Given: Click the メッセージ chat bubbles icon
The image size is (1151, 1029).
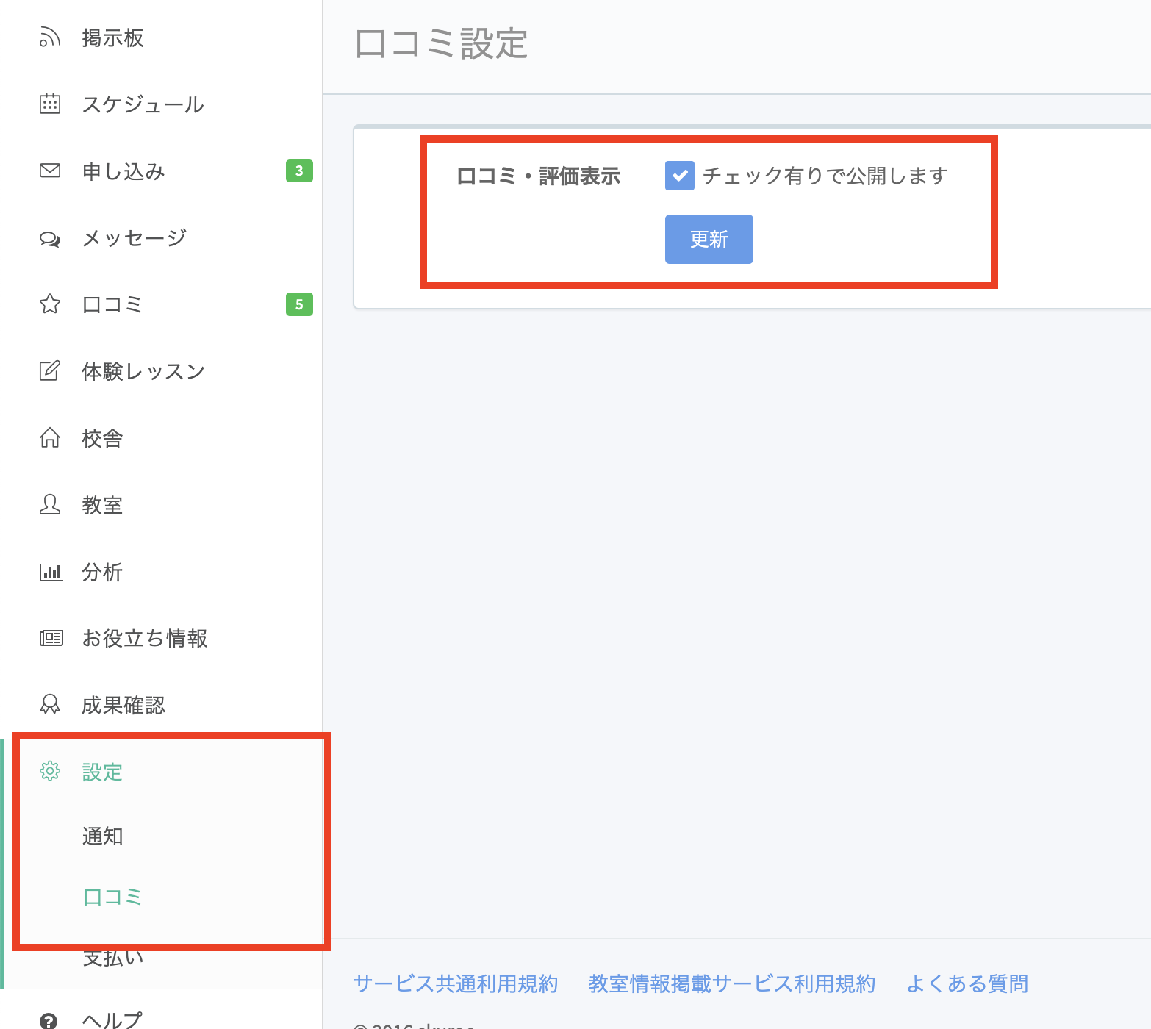Looking at the screenshot, I should click(x=49, y=238).
